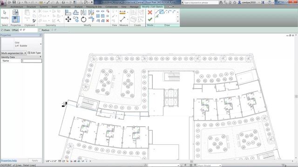Click the search binoculars icon
The height and width of the screenshot is (167, 298).
point(221,2)
